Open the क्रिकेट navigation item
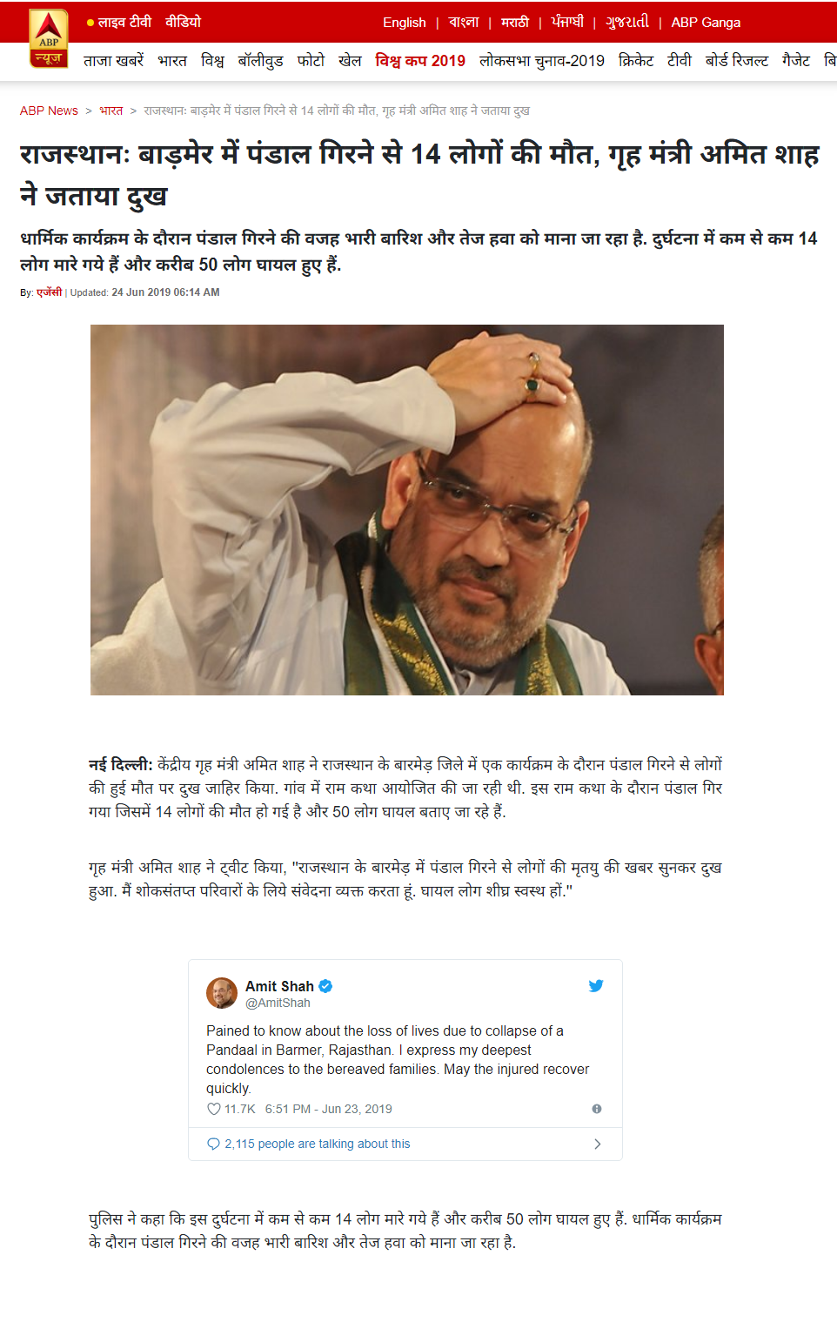 click(636, 61)
